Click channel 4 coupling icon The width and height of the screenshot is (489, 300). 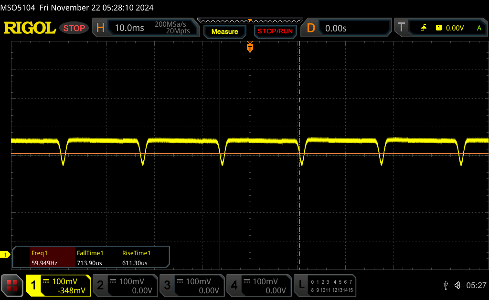247,281
